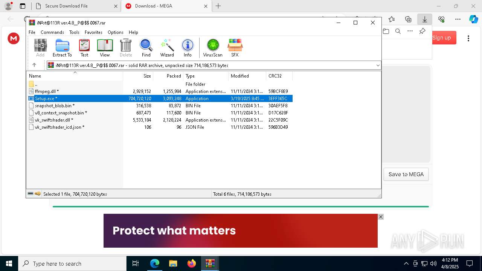Open Firefox from taskbar
Screen dimensions: 482x271
(192, 263)
